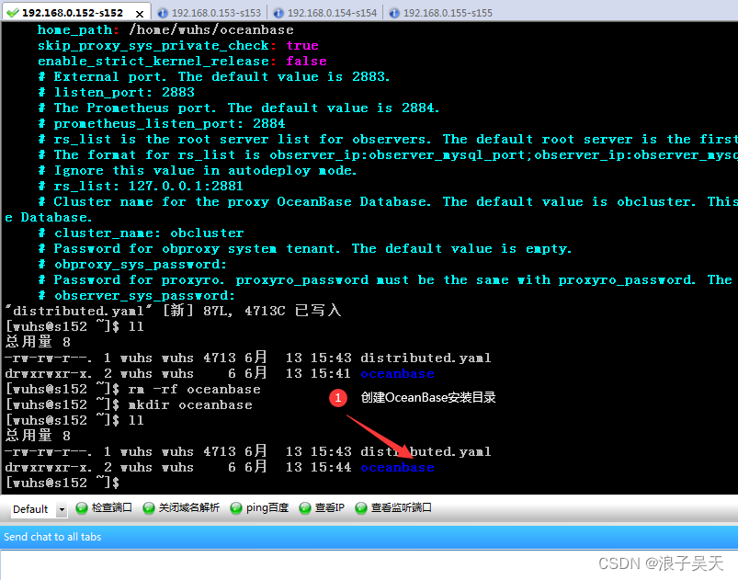Viewport: 738px width, 580px height.
Task: Click blue oceanbase directory dated 15:44
Action: [397, 468]
